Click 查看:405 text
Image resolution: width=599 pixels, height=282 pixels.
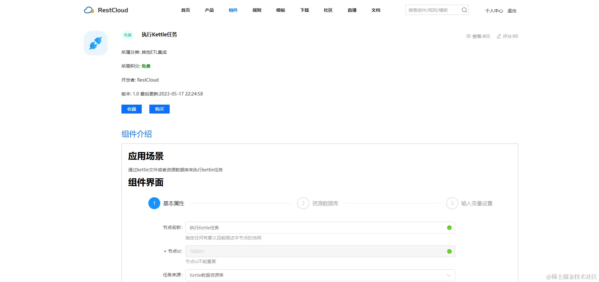[x=481, y=36]
